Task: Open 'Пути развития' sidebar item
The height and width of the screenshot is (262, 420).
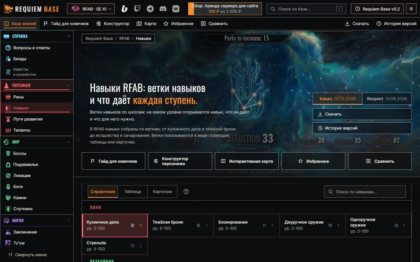Action: tap(37, 119)
